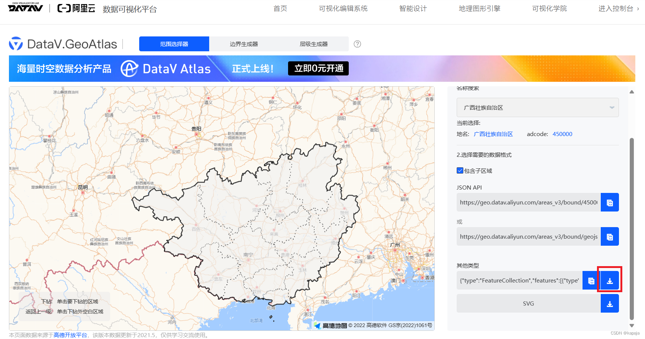The width and height of the screenshot is (645, 339).
Task: Click 百色 area on the map
Action: pyautogui.click(x=196, y=229)
